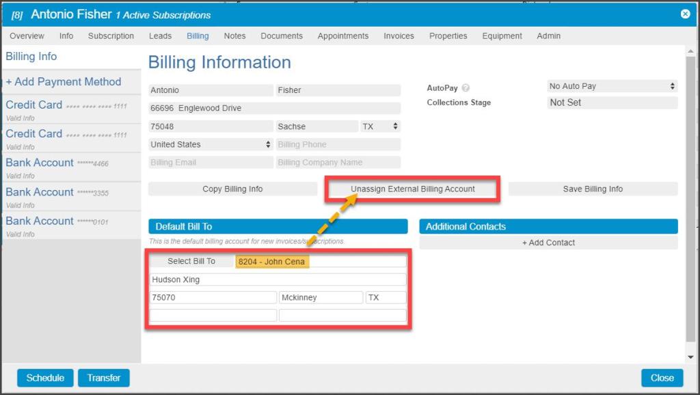This screenshot has width=700, height=395.
Task: Close the customer dialog with the X icon
Action: (685, 14)
